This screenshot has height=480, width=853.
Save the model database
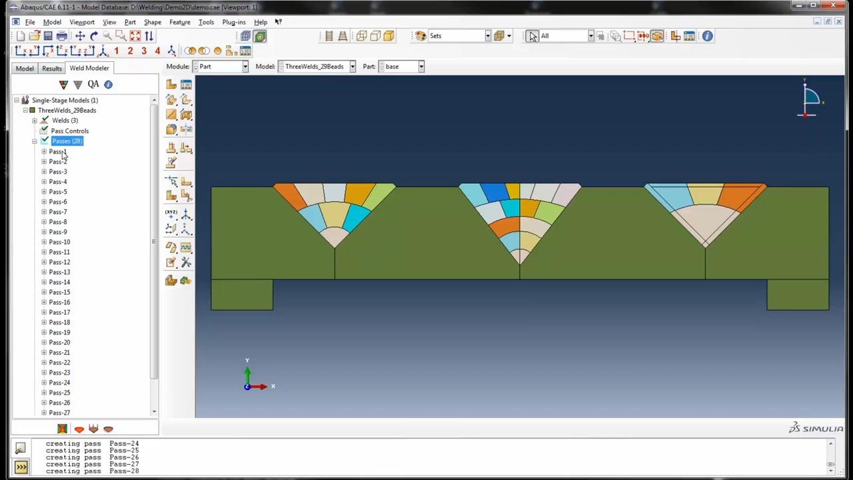pyautogui.click(x=48, y=36)
